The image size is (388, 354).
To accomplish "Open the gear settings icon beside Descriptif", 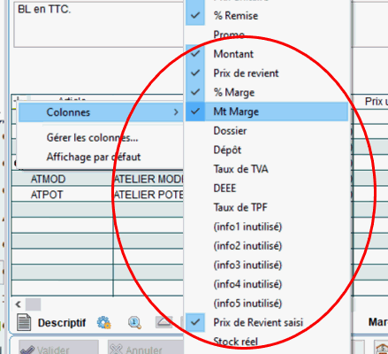I will [x=104, y=323].
